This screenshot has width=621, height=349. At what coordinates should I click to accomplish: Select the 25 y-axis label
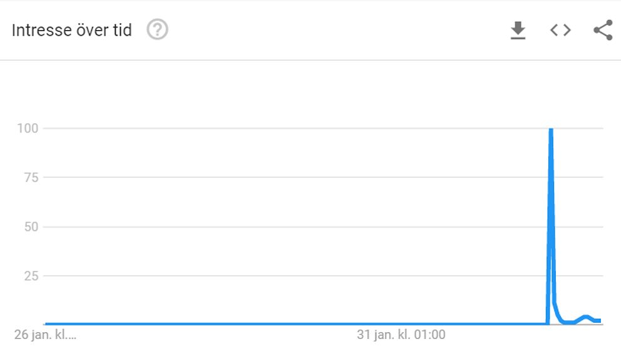31,276
